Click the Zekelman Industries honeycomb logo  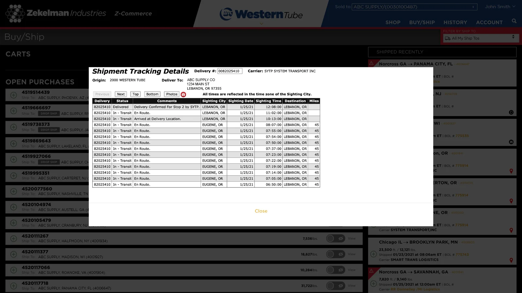click(x=15, y=14)
